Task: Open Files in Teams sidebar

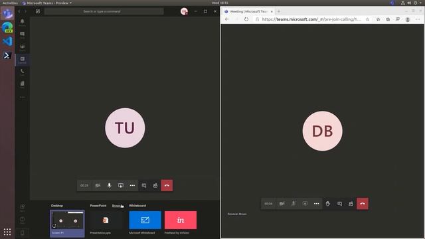Action: coord(22,84)
